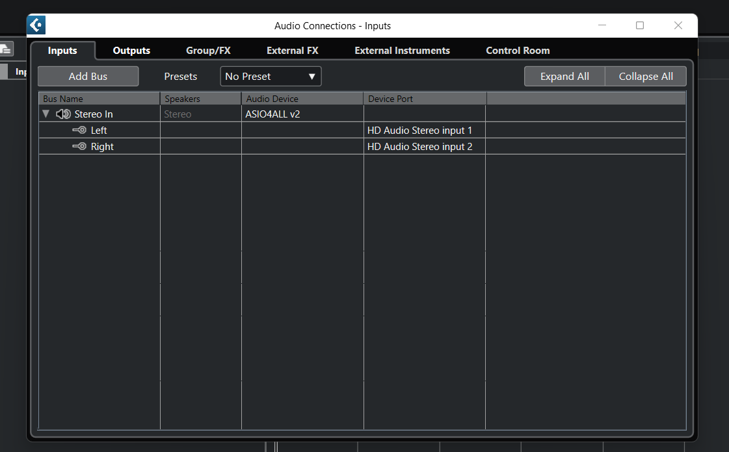Click the stacked panel icon behind the dialog
This screenshot has width=729, height=452.
(7, 48)
